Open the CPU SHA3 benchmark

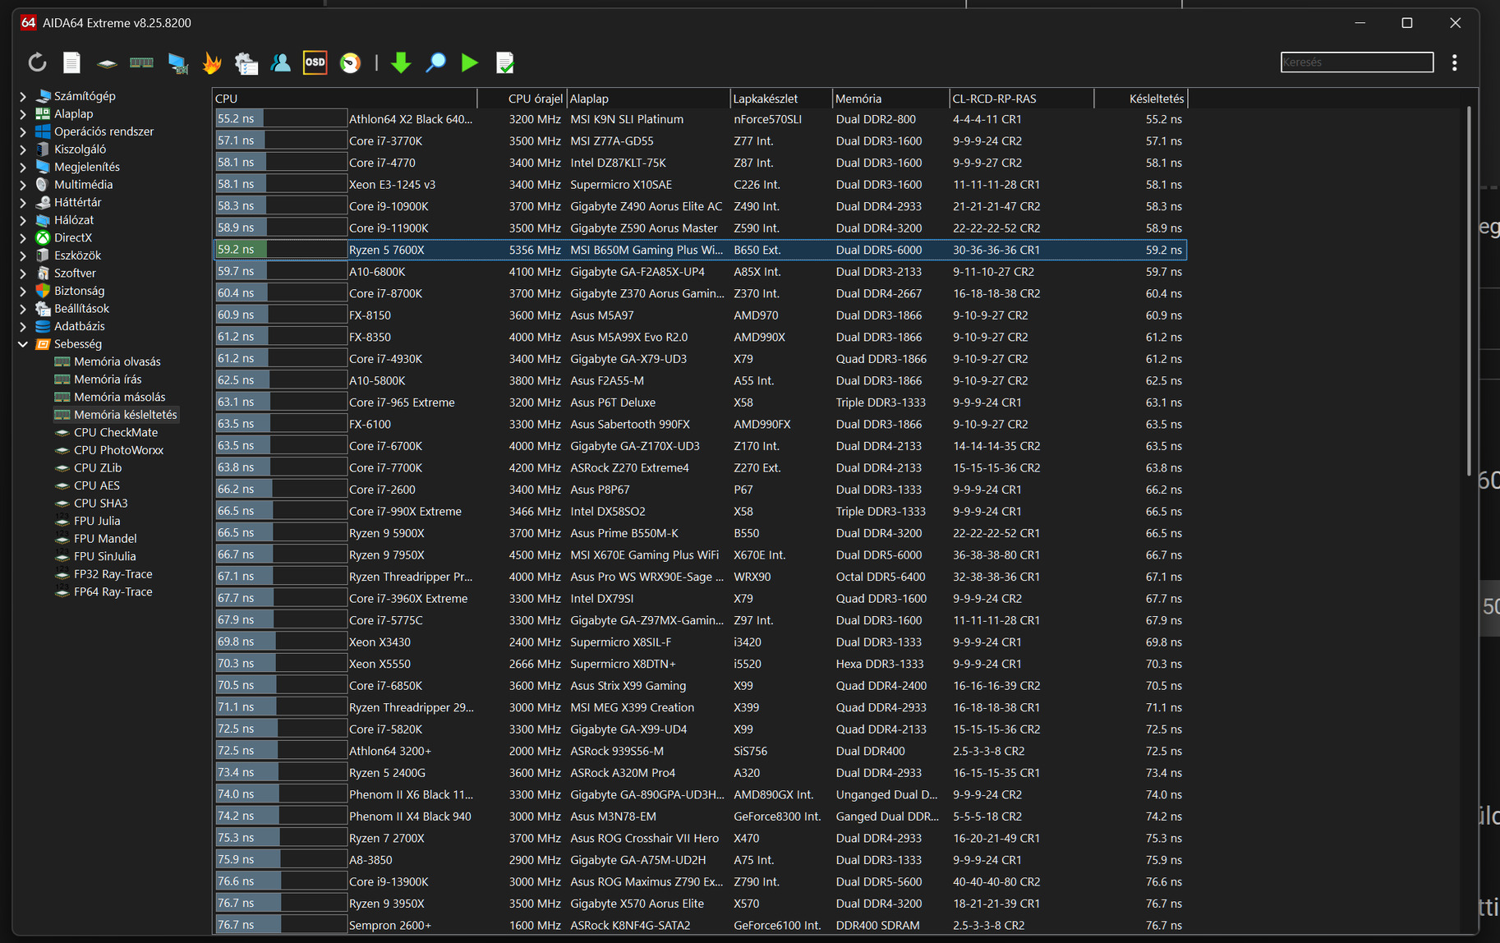tap(100, 503)
